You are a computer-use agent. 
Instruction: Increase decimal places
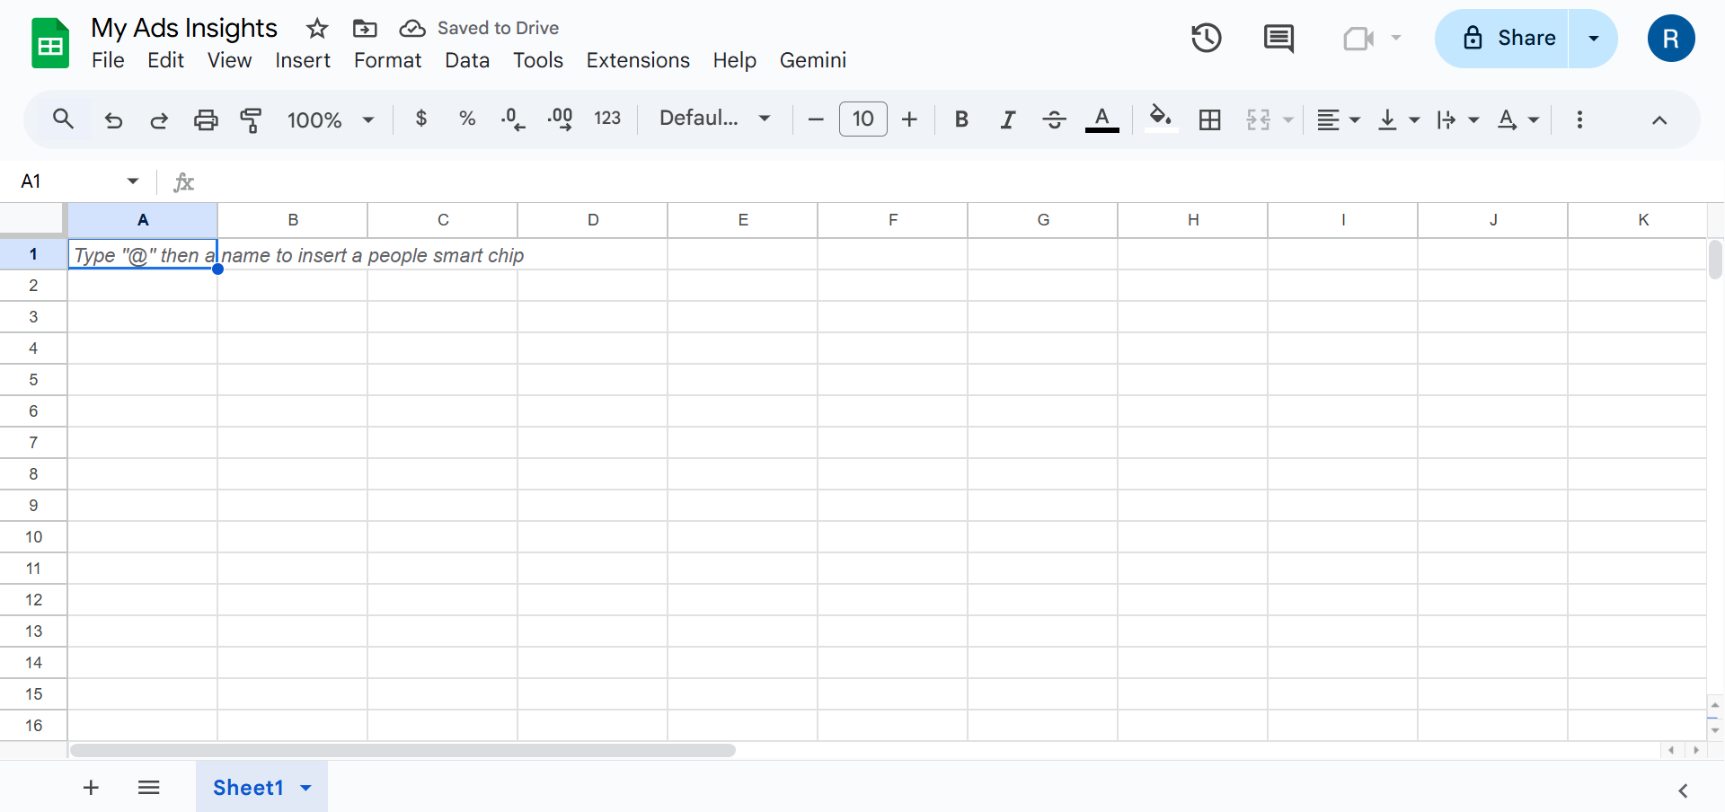point(560,119)
